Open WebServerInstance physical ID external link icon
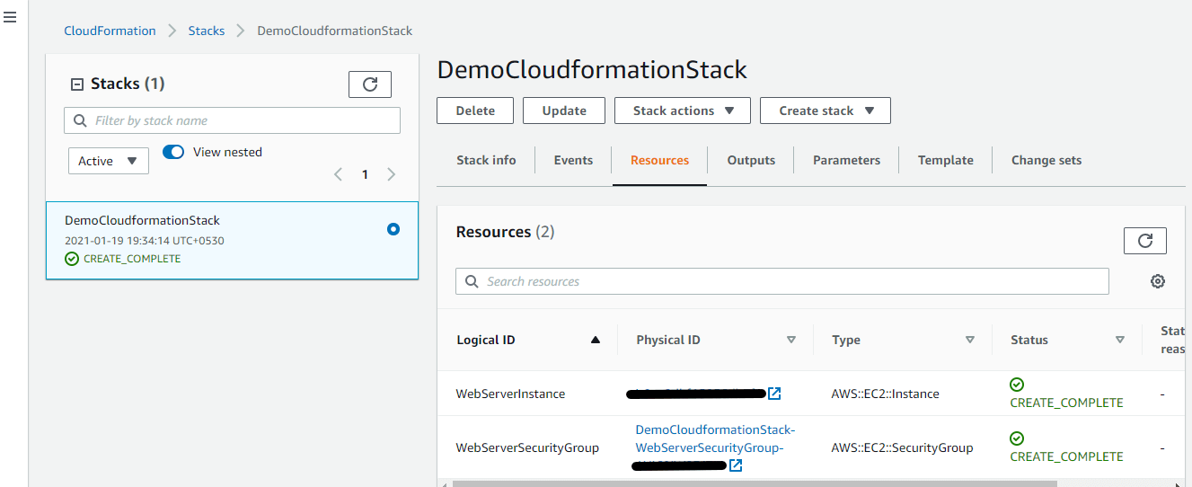This screenshot has height=487, width=1192. coord(774,394)
